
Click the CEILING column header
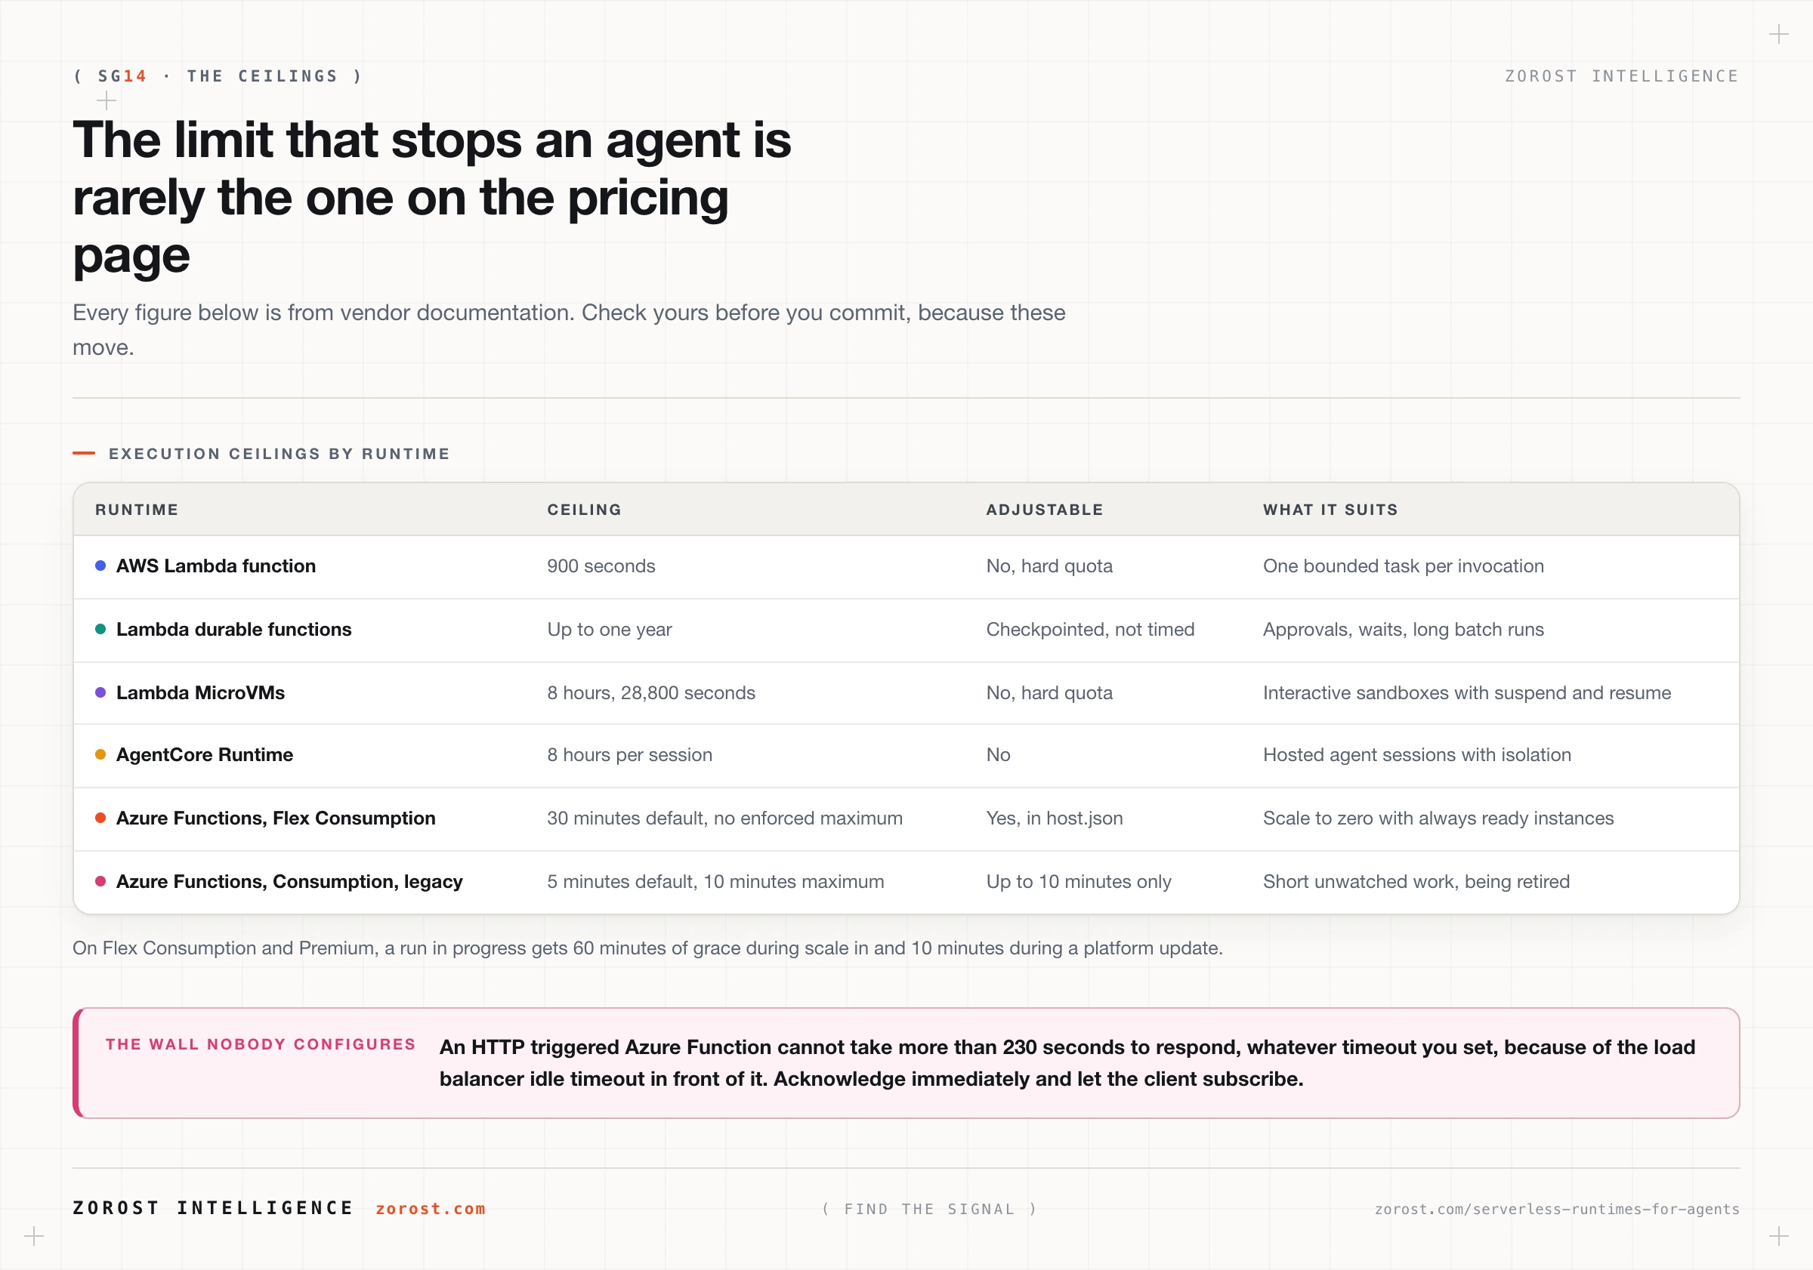(x=585, y=510)
